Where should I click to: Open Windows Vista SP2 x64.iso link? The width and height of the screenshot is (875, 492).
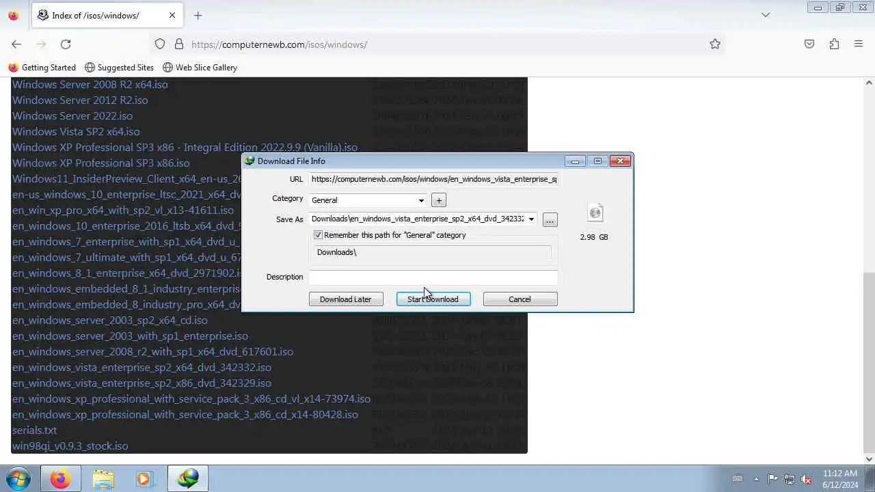point(76,132)
